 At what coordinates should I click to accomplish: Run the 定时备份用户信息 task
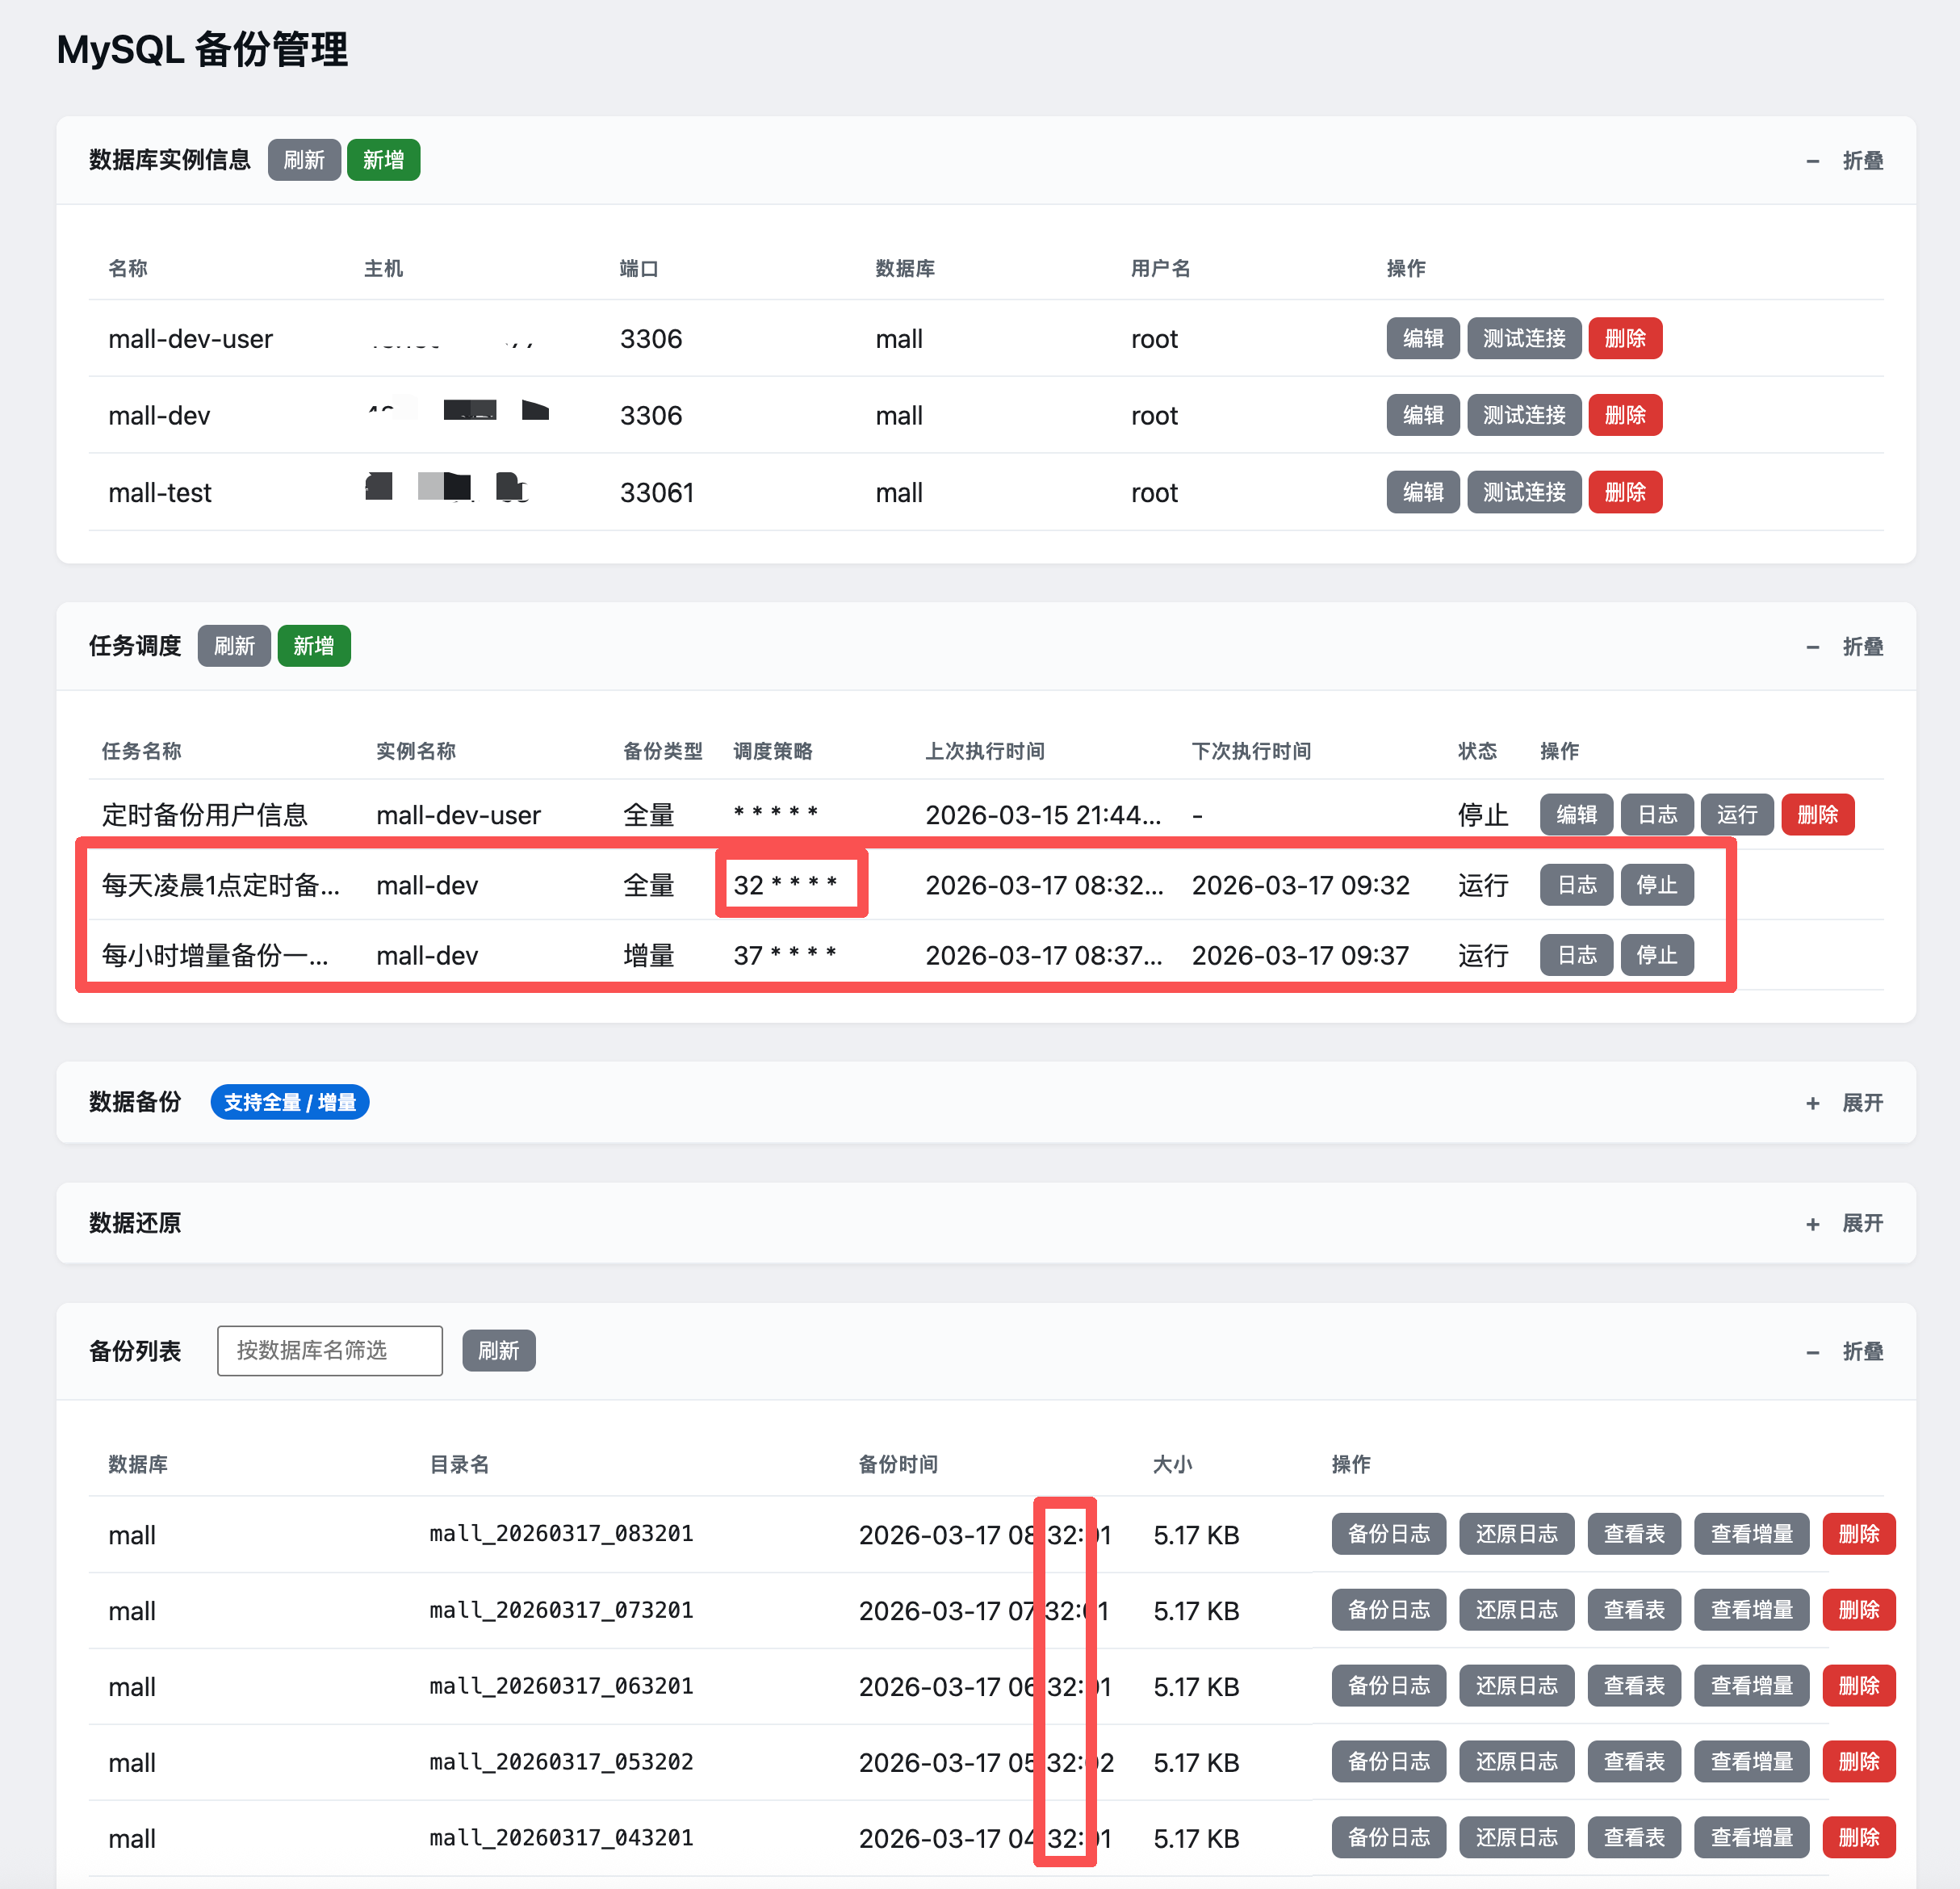(1736, 814)
